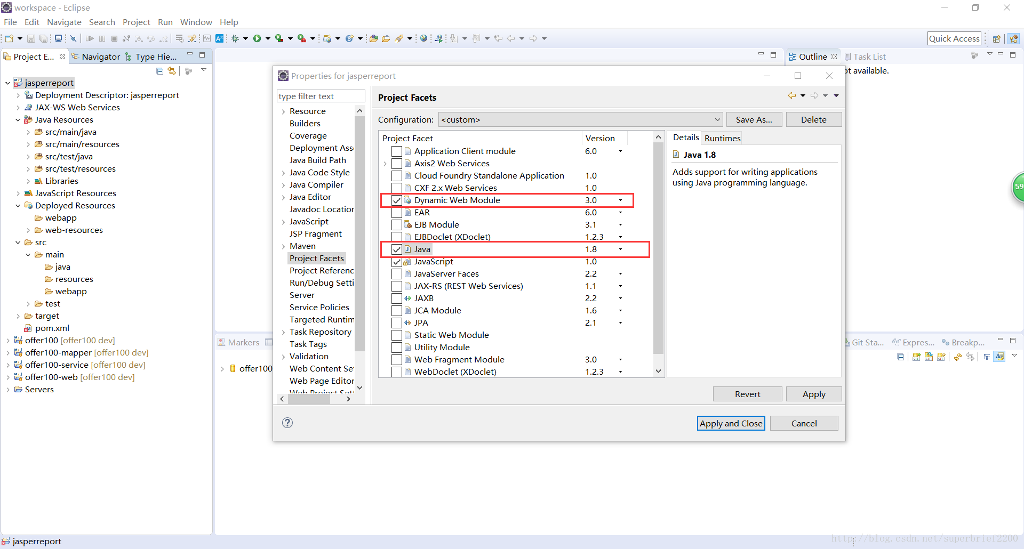The height and width of the screenshot is (549, 1024).
Task: Click the Resume icon in debug toolbar
Action: pyautogui.click(x=90, y=38)
